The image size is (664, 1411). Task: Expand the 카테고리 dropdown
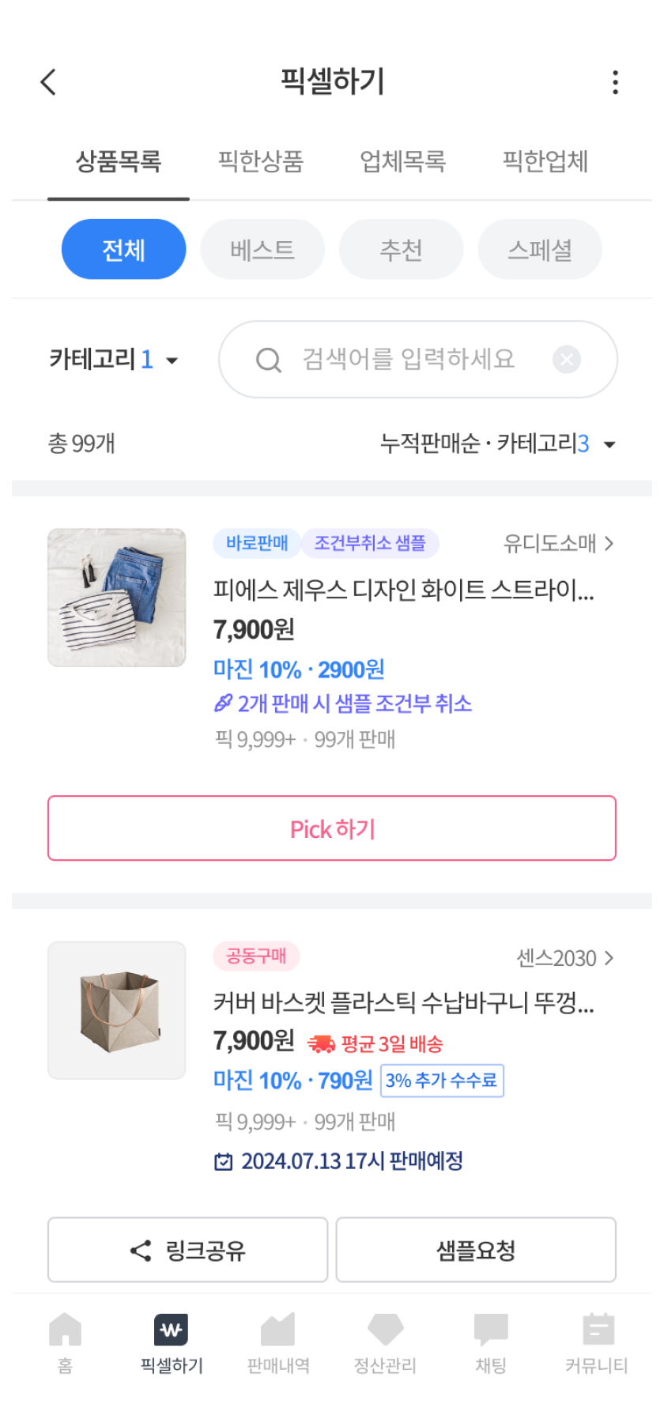pos(114,360)
